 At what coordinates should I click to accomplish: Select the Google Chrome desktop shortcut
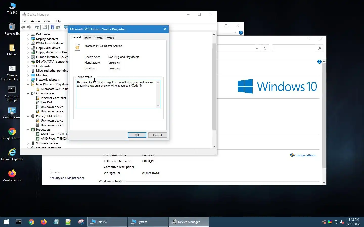[12, 134]
